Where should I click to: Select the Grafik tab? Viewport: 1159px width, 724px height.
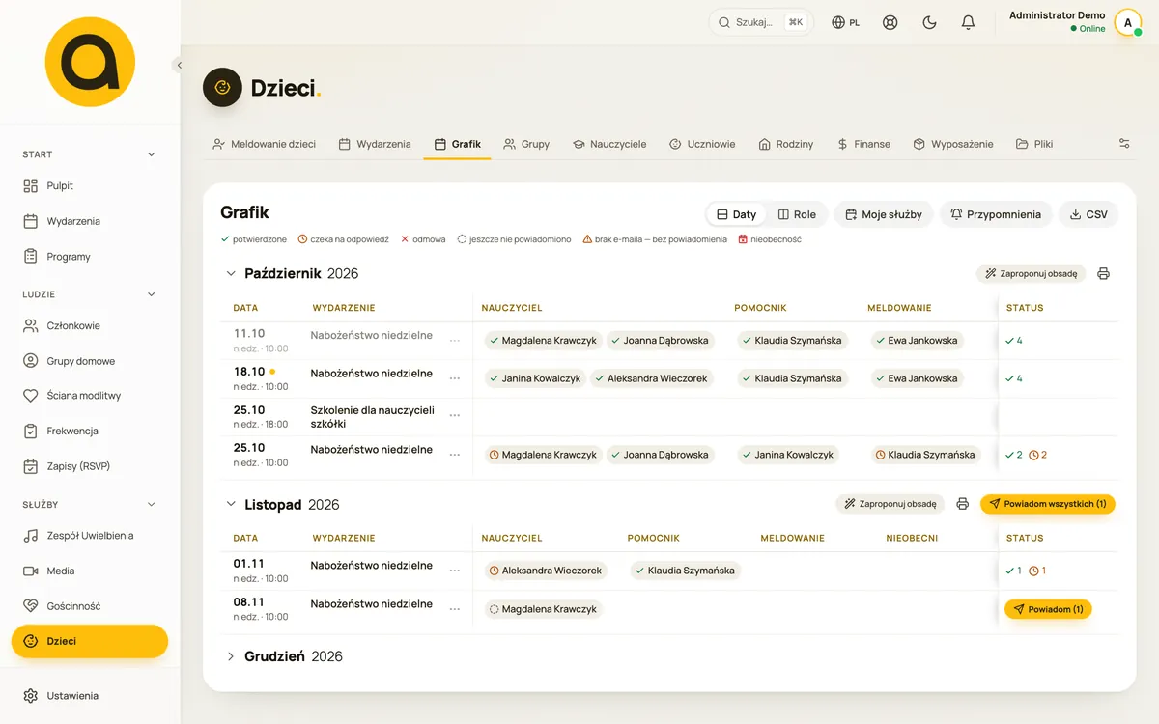coord(457,144)
